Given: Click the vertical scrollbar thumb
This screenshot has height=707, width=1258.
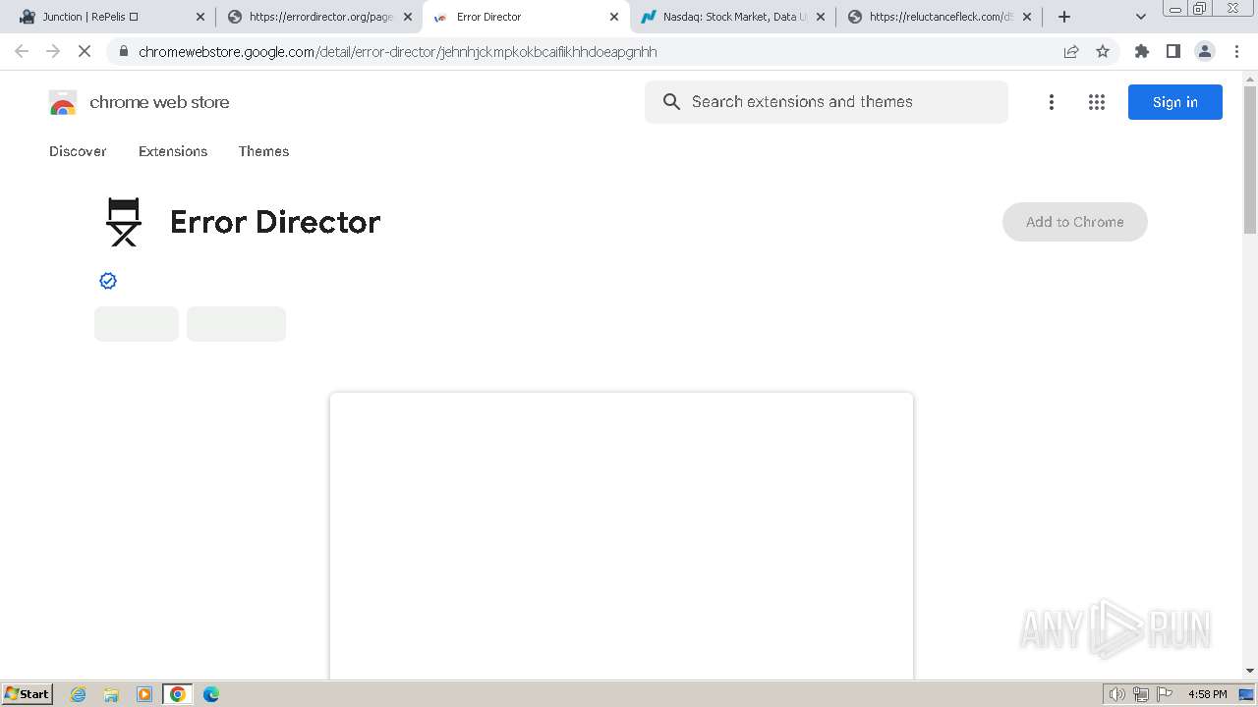Looking at the screenshot, I should click(x=1250, y=159).
